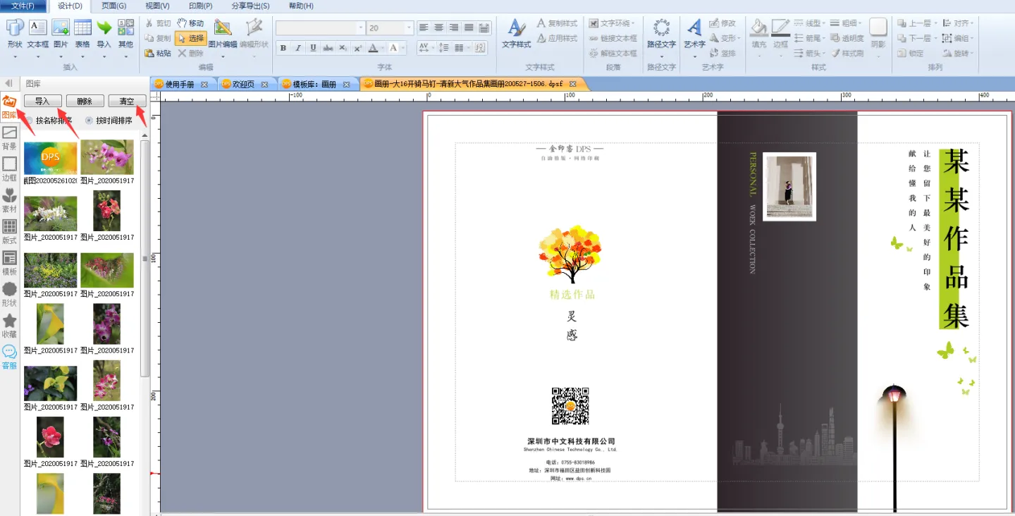Image resolution: width=1015 pixels, height=516 pixels.
Task: Open the 文件(F) menu
Action: point(23,6)
